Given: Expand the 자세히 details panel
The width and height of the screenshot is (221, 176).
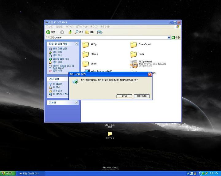Looking at the screenshot, I should pos(76,103).
